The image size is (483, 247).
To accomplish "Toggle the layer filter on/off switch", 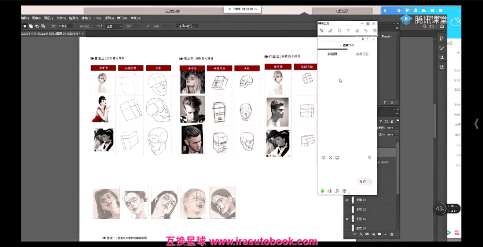I will pos(398,121).
